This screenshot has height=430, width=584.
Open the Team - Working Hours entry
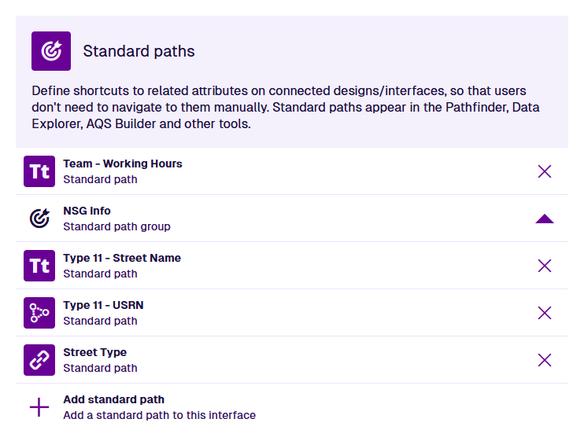pyautogui.click(x=122, y=164)
